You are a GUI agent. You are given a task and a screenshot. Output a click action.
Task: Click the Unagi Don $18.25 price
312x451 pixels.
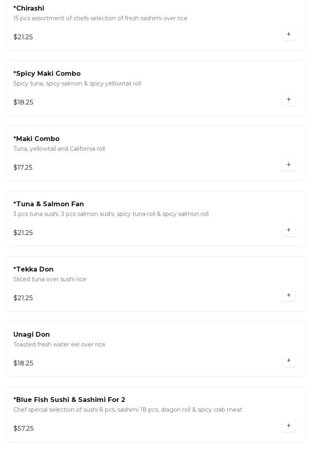tap(24, 363)
